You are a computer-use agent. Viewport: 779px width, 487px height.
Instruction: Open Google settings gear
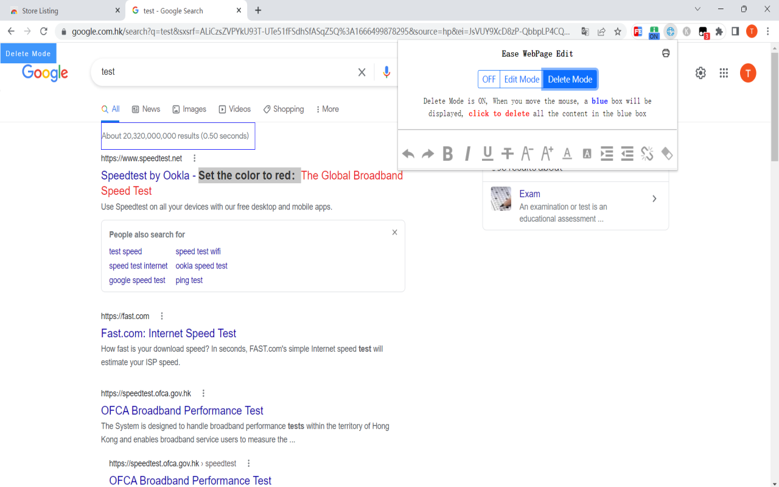coord(700,73)
